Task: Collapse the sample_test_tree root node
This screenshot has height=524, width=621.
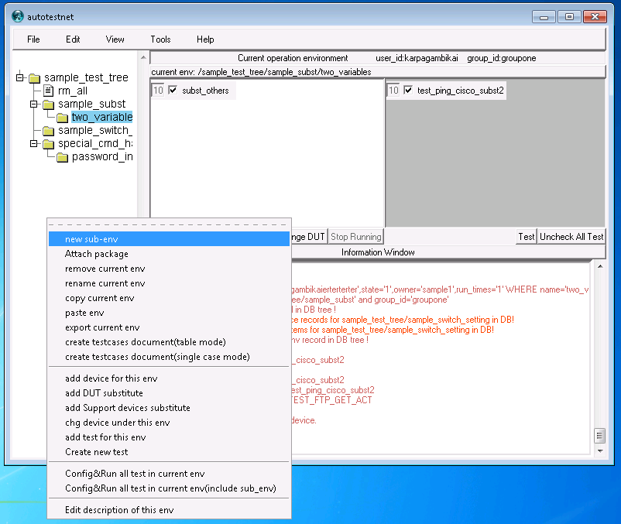Action: [20, 78]
